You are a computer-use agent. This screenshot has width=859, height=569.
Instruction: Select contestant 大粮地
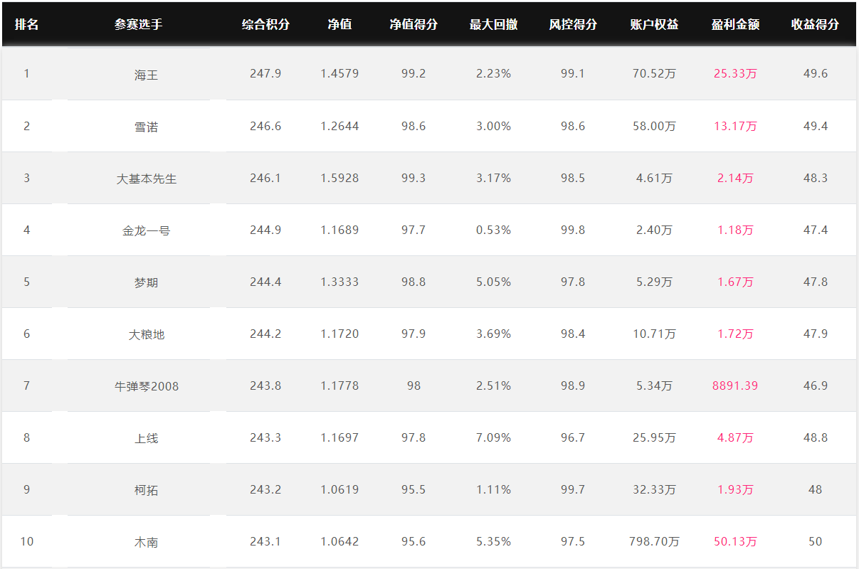tap(146, 334)
